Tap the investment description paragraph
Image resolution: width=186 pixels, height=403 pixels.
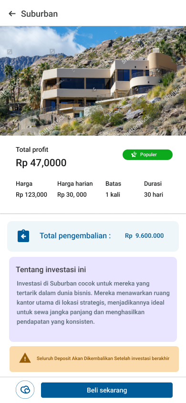(x=93, y=303)
